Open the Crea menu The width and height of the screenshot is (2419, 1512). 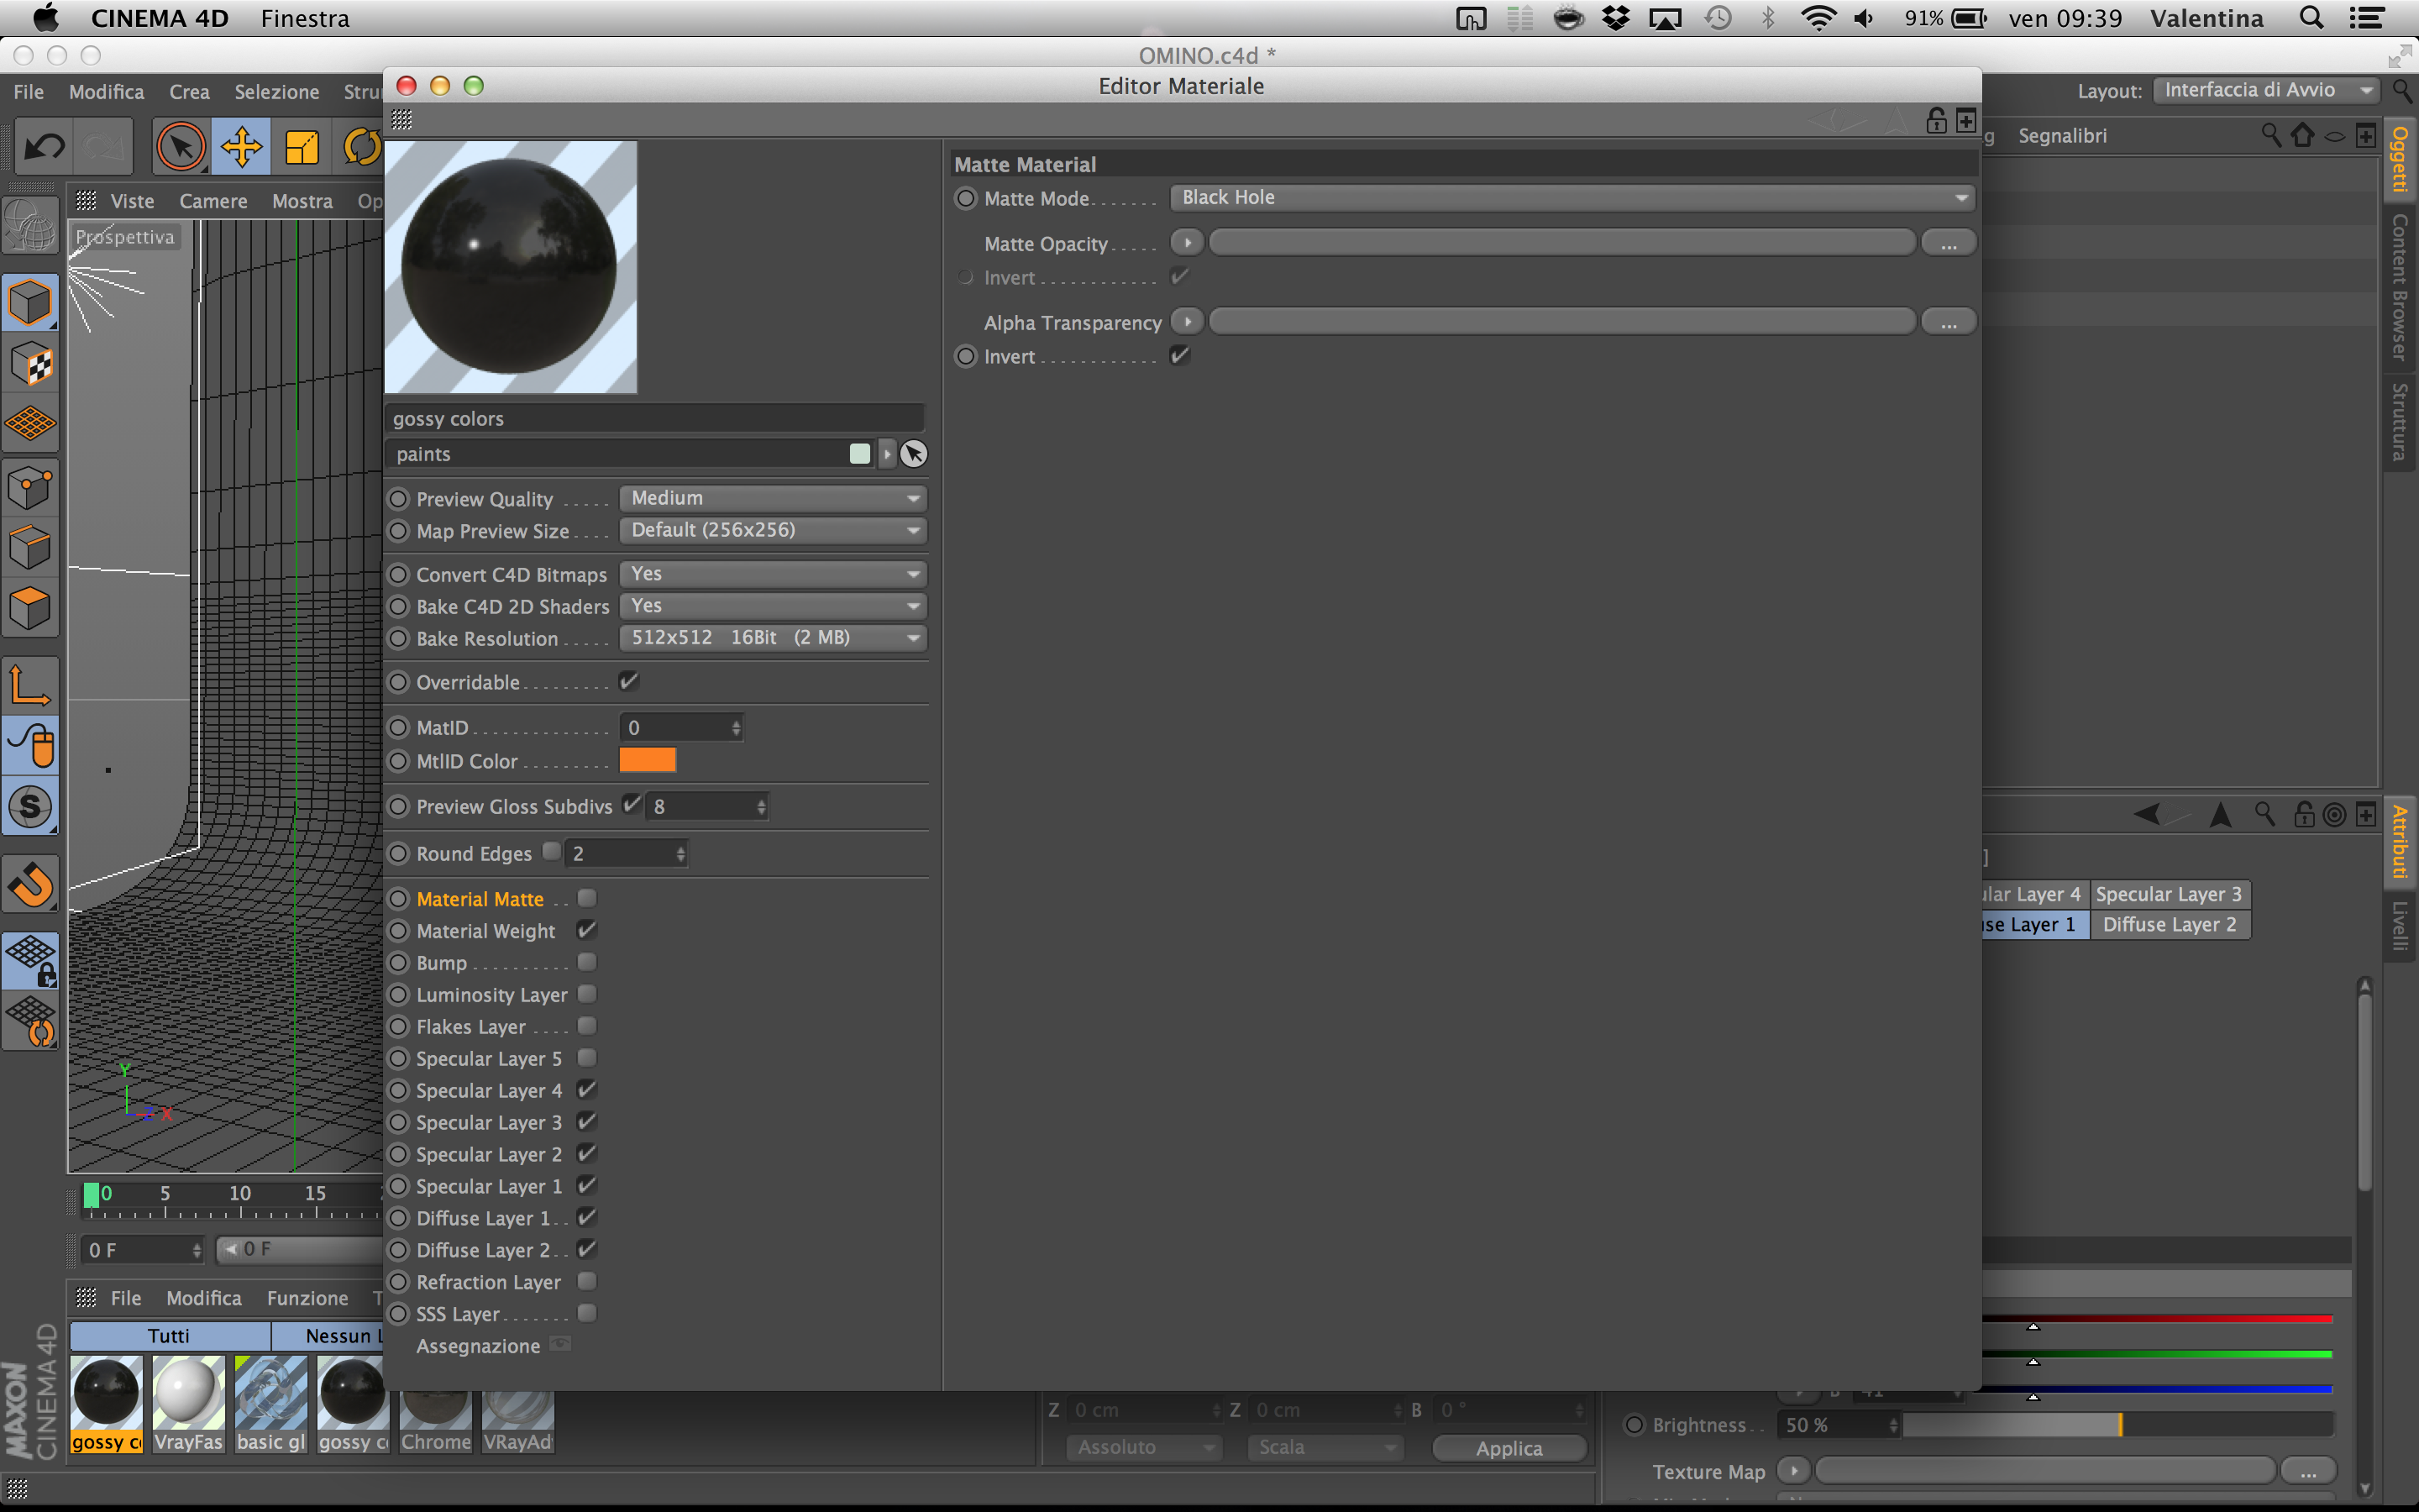click(189, 92)
